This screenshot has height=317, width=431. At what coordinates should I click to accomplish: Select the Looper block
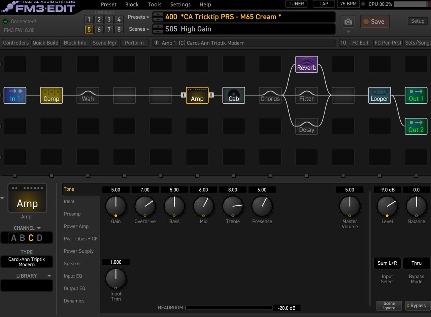(379, 95)
